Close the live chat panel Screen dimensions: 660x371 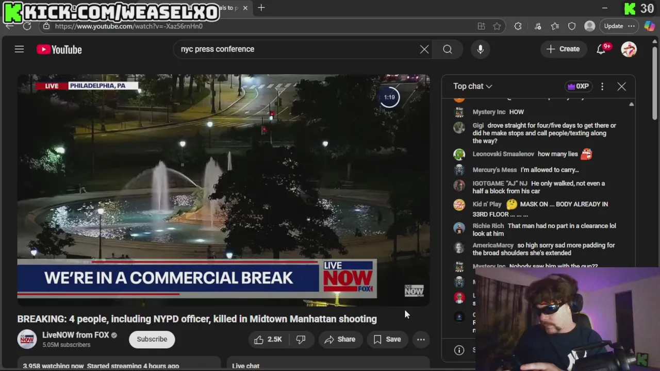point(621,87)
